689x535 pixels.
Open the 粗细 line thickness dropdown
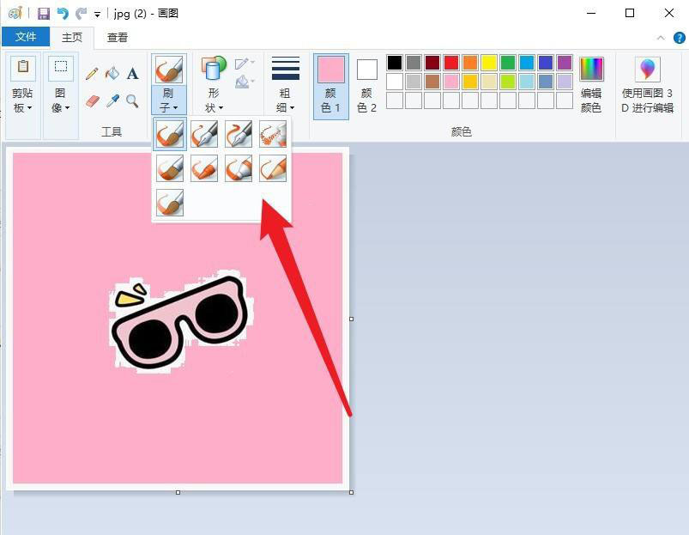pos(285,86)
